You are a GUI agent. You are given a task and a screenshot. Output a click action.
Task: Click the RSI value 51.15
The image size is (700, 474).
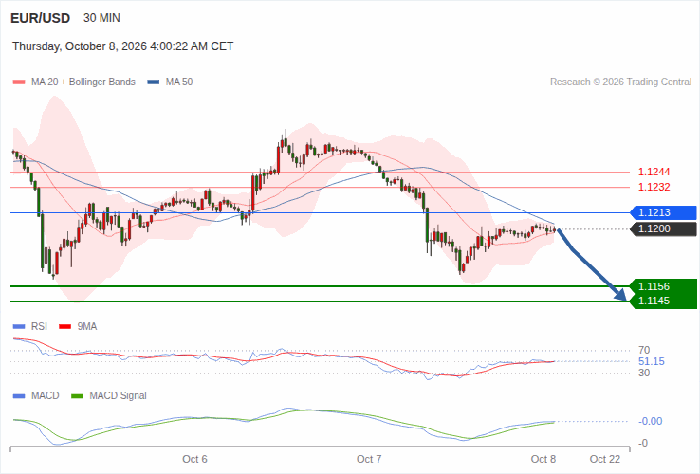click(x=652, y=361)
